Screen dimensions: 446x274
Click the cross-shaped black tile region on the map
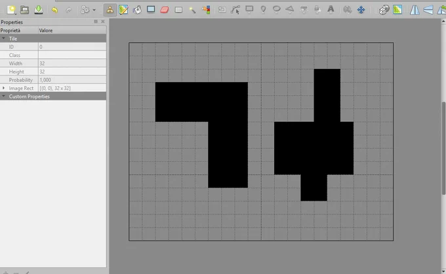point(314,147)
